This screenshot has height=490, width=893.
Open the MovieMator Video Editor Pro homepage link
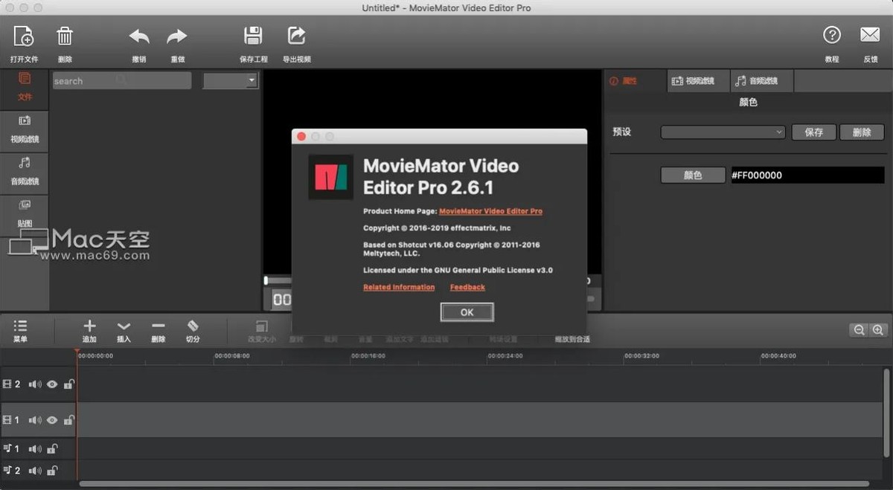[x=490, y=211]
